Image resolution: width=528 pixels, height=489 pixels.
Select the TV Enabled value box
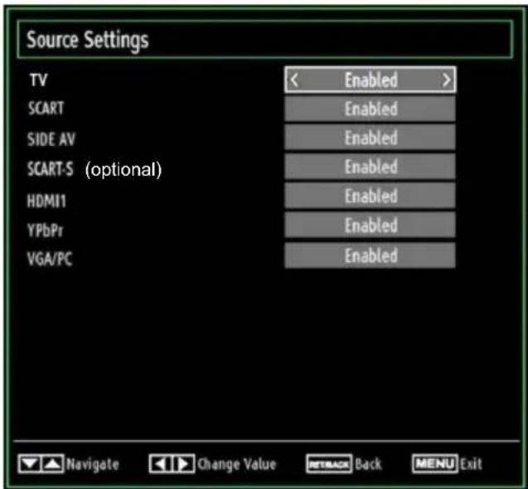pos(370,80)
